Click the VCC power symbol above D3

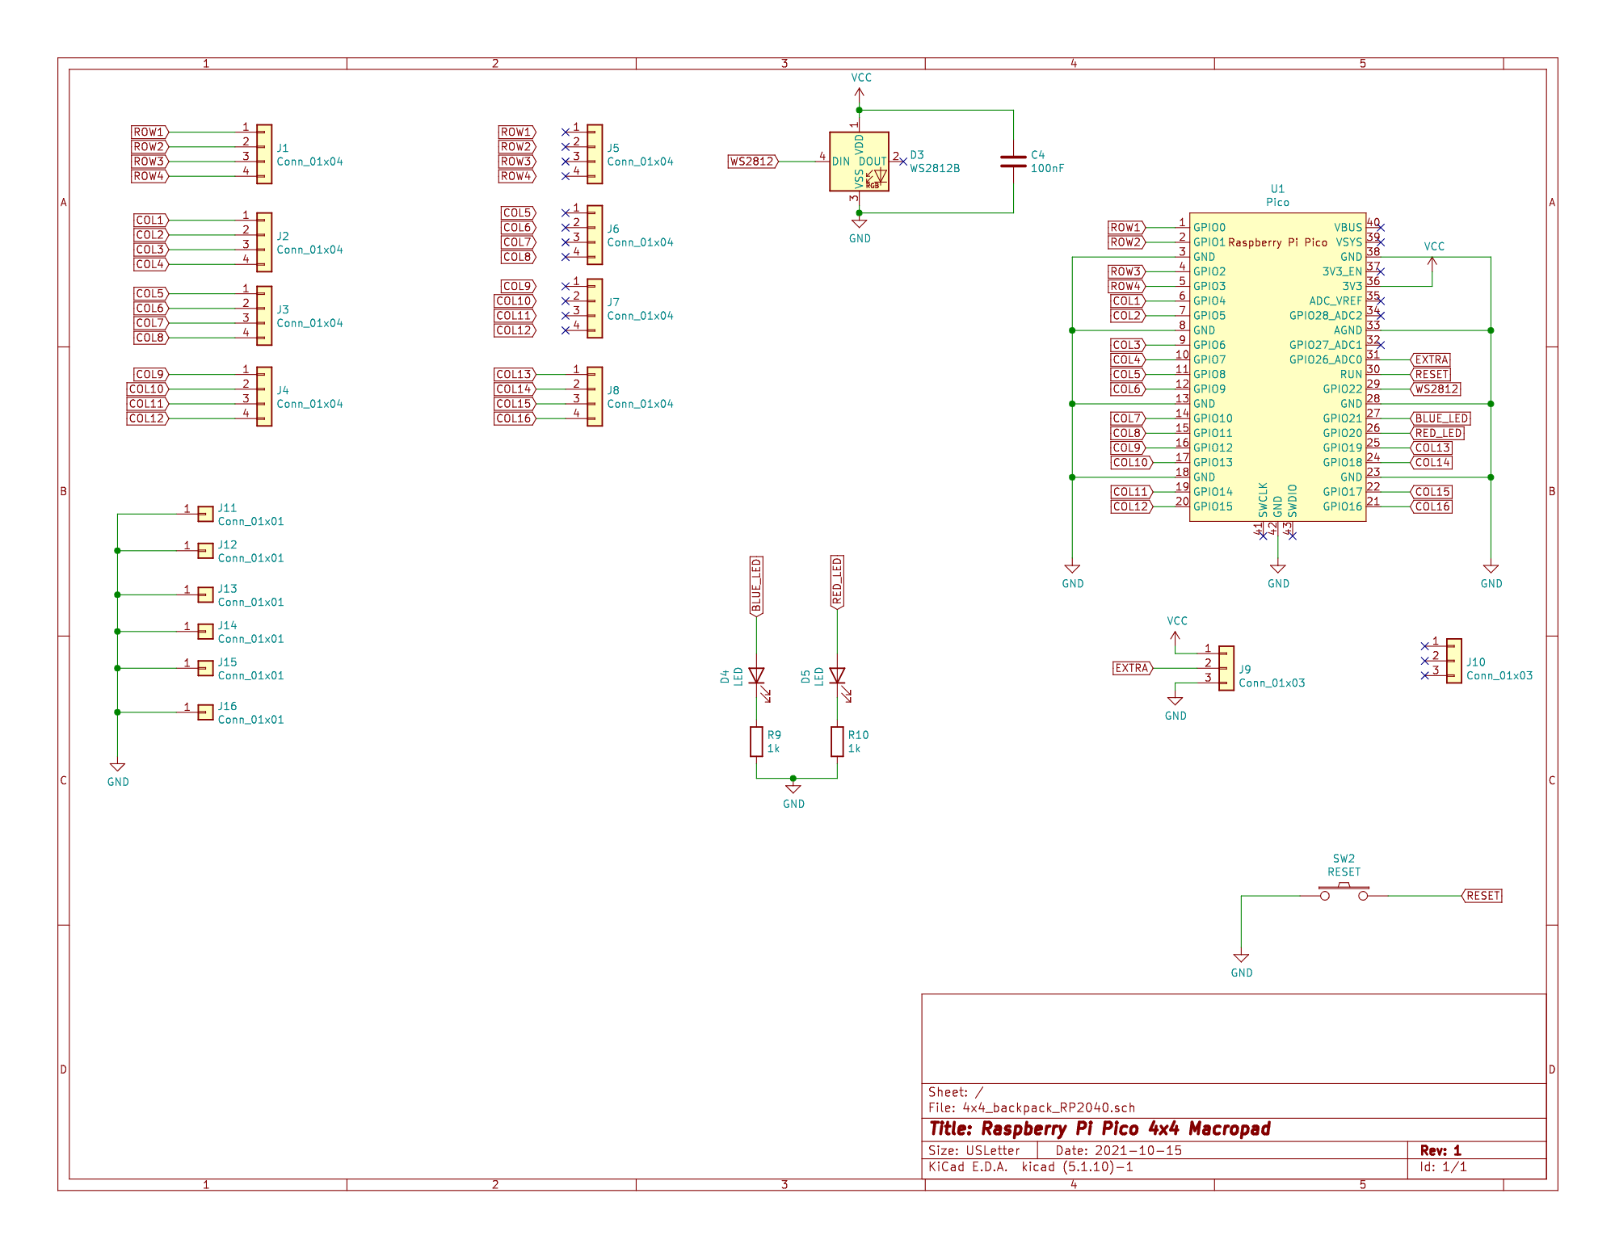click(x=860, y=89)
